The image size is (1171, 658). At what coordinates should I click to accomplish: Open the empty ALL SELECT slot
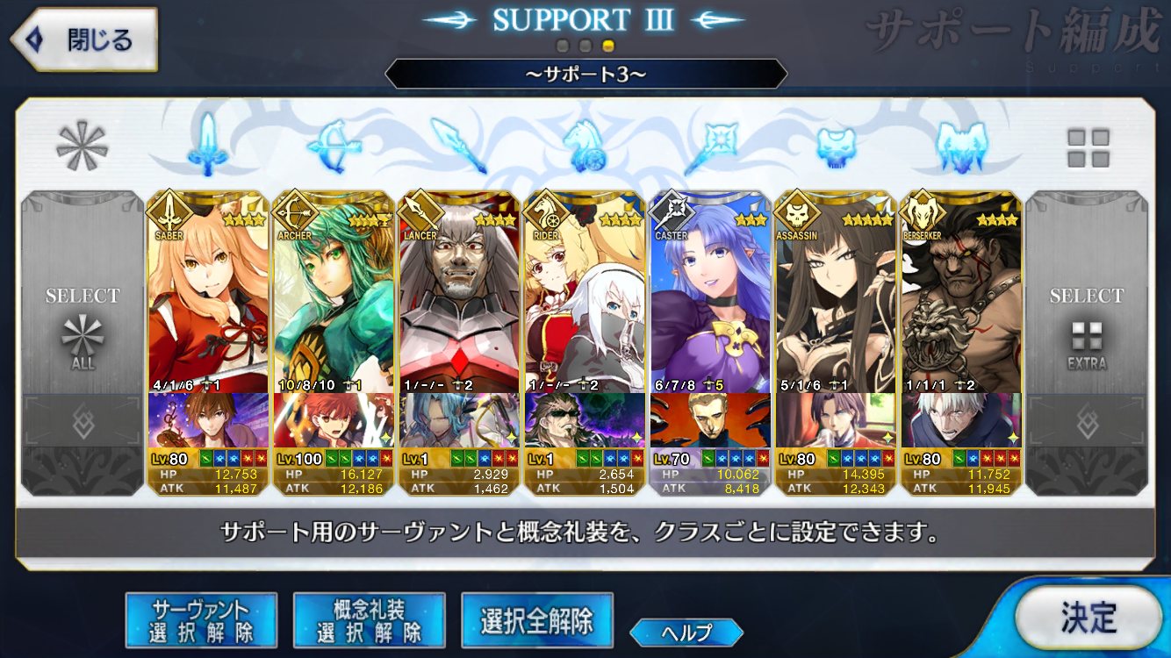coord(83,343)
